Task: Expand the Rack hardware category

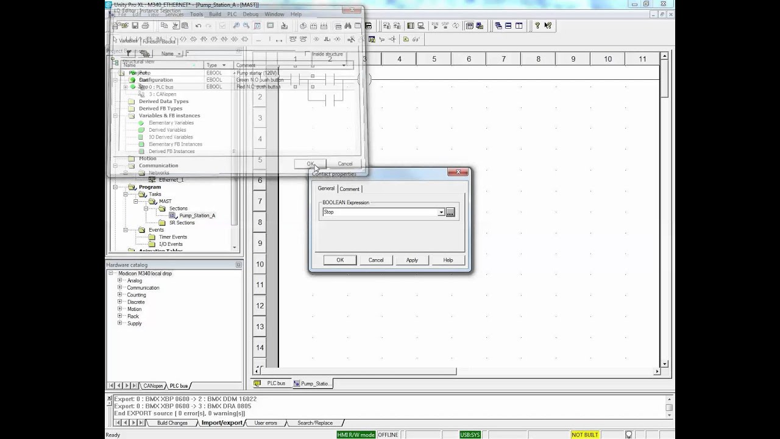Action: click(120, 316)
